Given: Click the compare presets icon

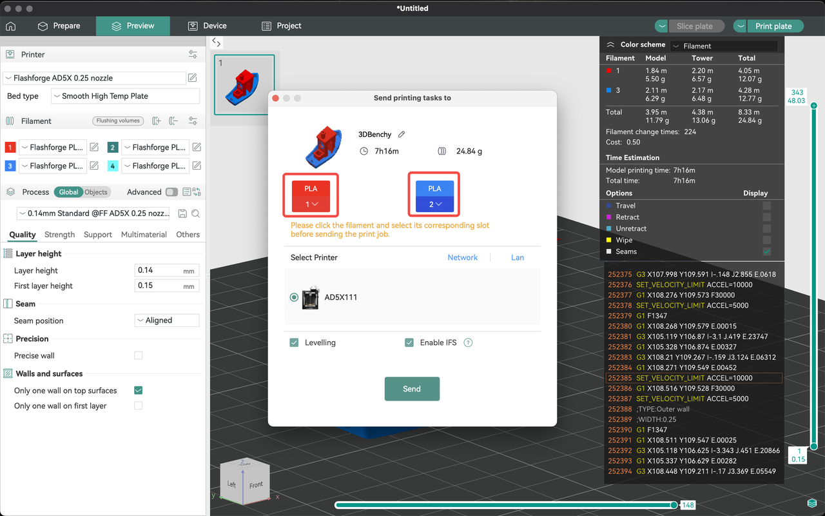Looking at the screenshot, I should point(197,192).
